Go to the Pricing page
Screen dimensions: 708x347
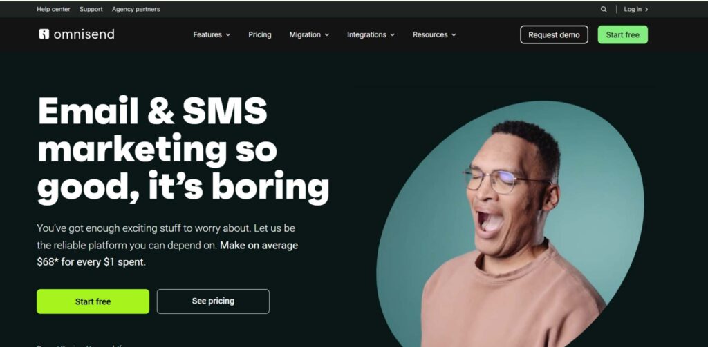(x=260, y=34)
